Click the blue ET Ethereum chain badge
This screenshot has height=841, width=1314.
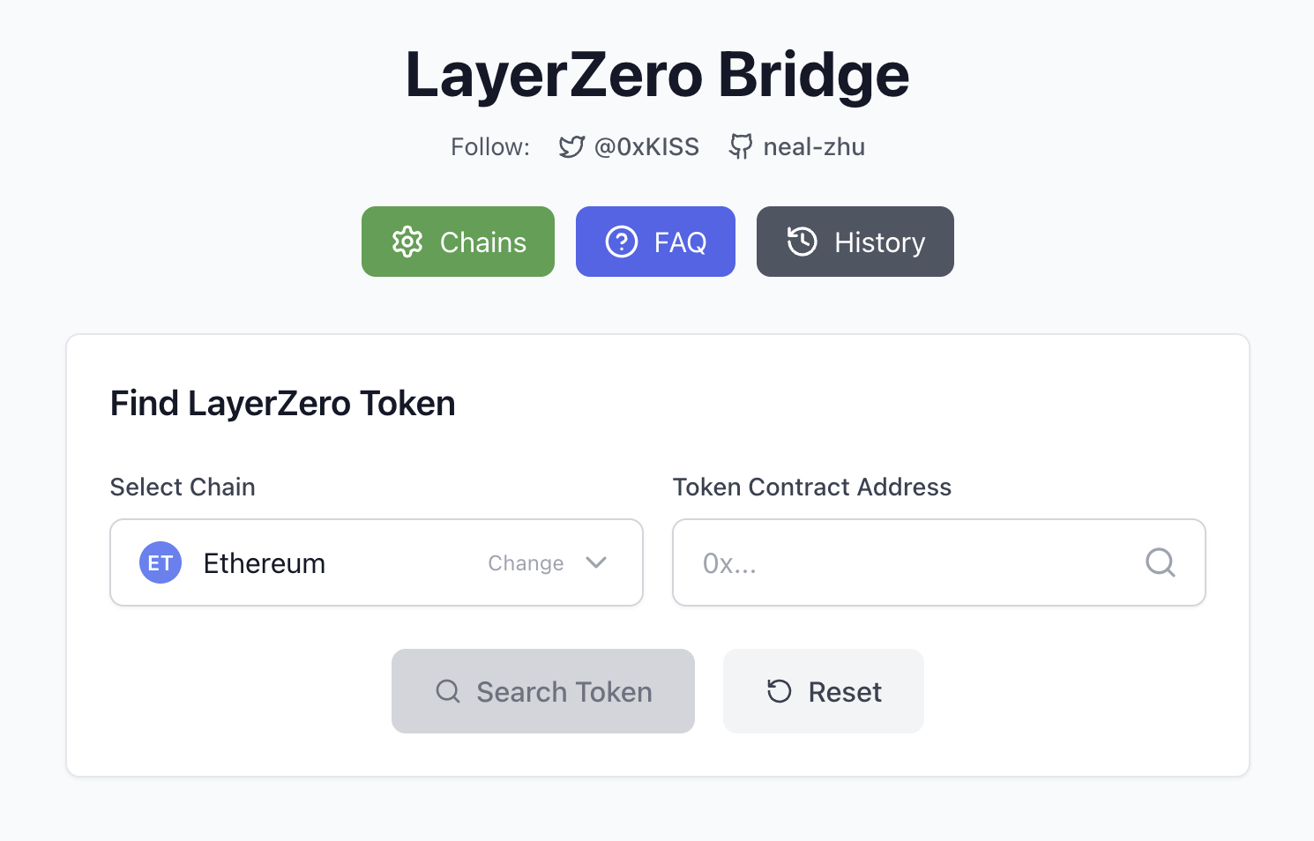161,562
